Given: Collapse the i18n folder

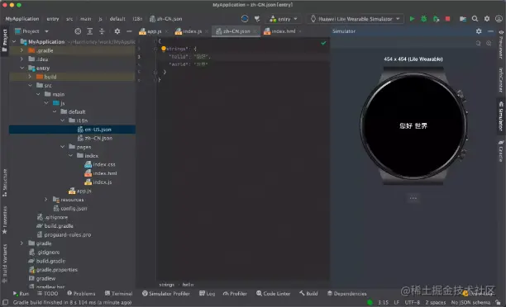Looking at the screenshot, I should [x=62, y=120].
